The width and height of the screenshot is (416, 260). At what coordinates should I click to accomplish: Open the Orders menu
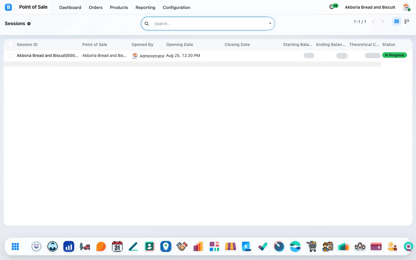[96, 8]
